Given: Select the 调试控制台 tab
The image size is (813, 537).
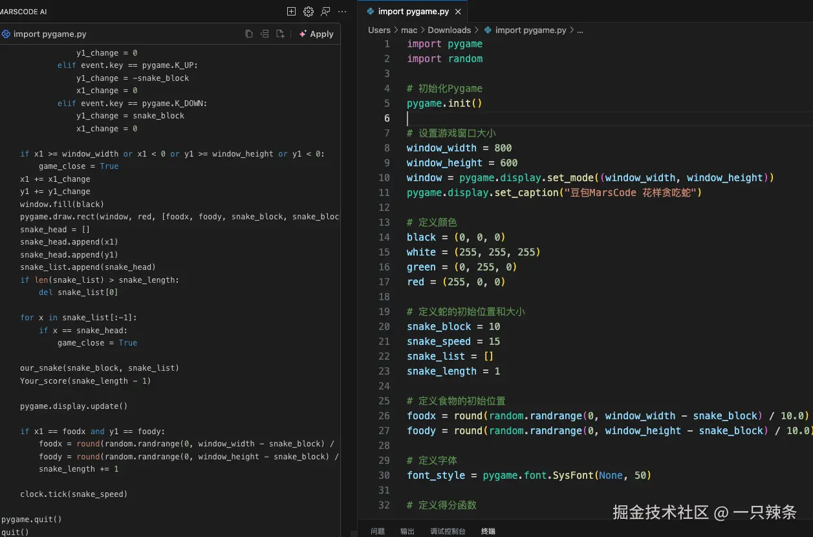Looking at the screenshot, I should (448, 531).
